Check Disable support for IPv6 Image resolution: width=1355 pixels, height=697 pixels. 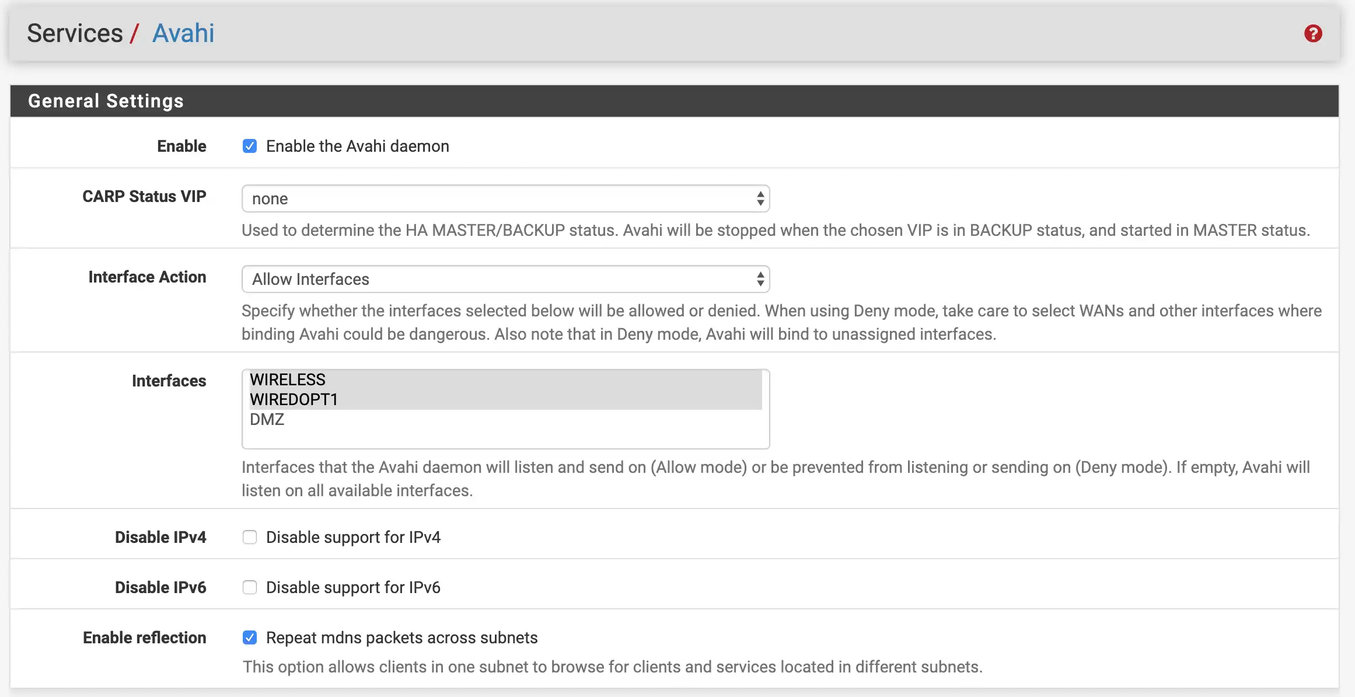pyautogui.click(x=250, y=587)
